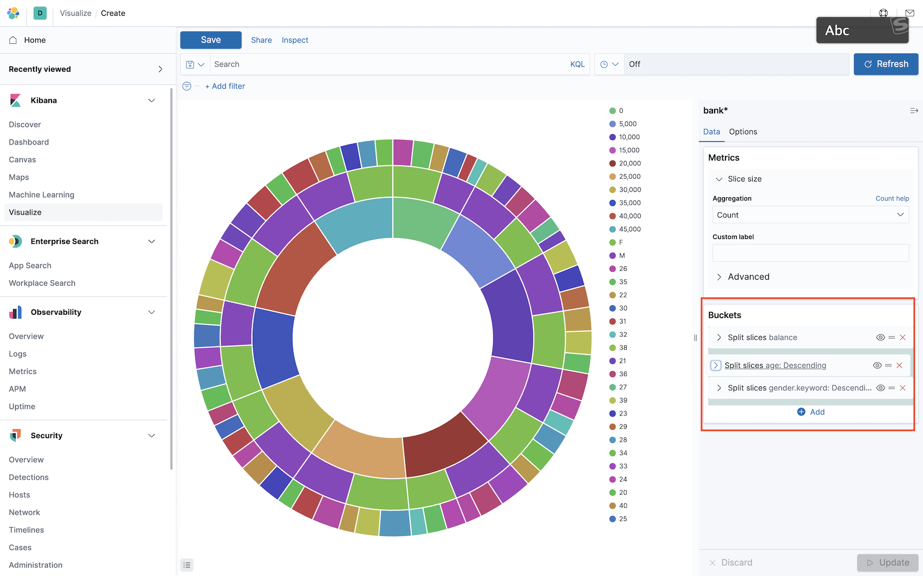Click the Save button

click(x=211, y=40)
